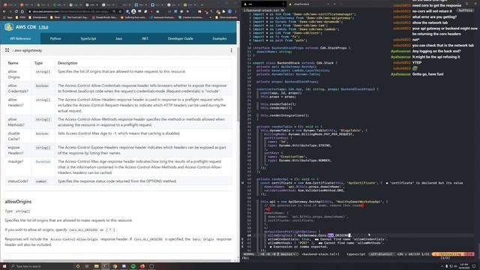
Task: Open File Explorer from the taskbar
Action: (x=96, y=266)
